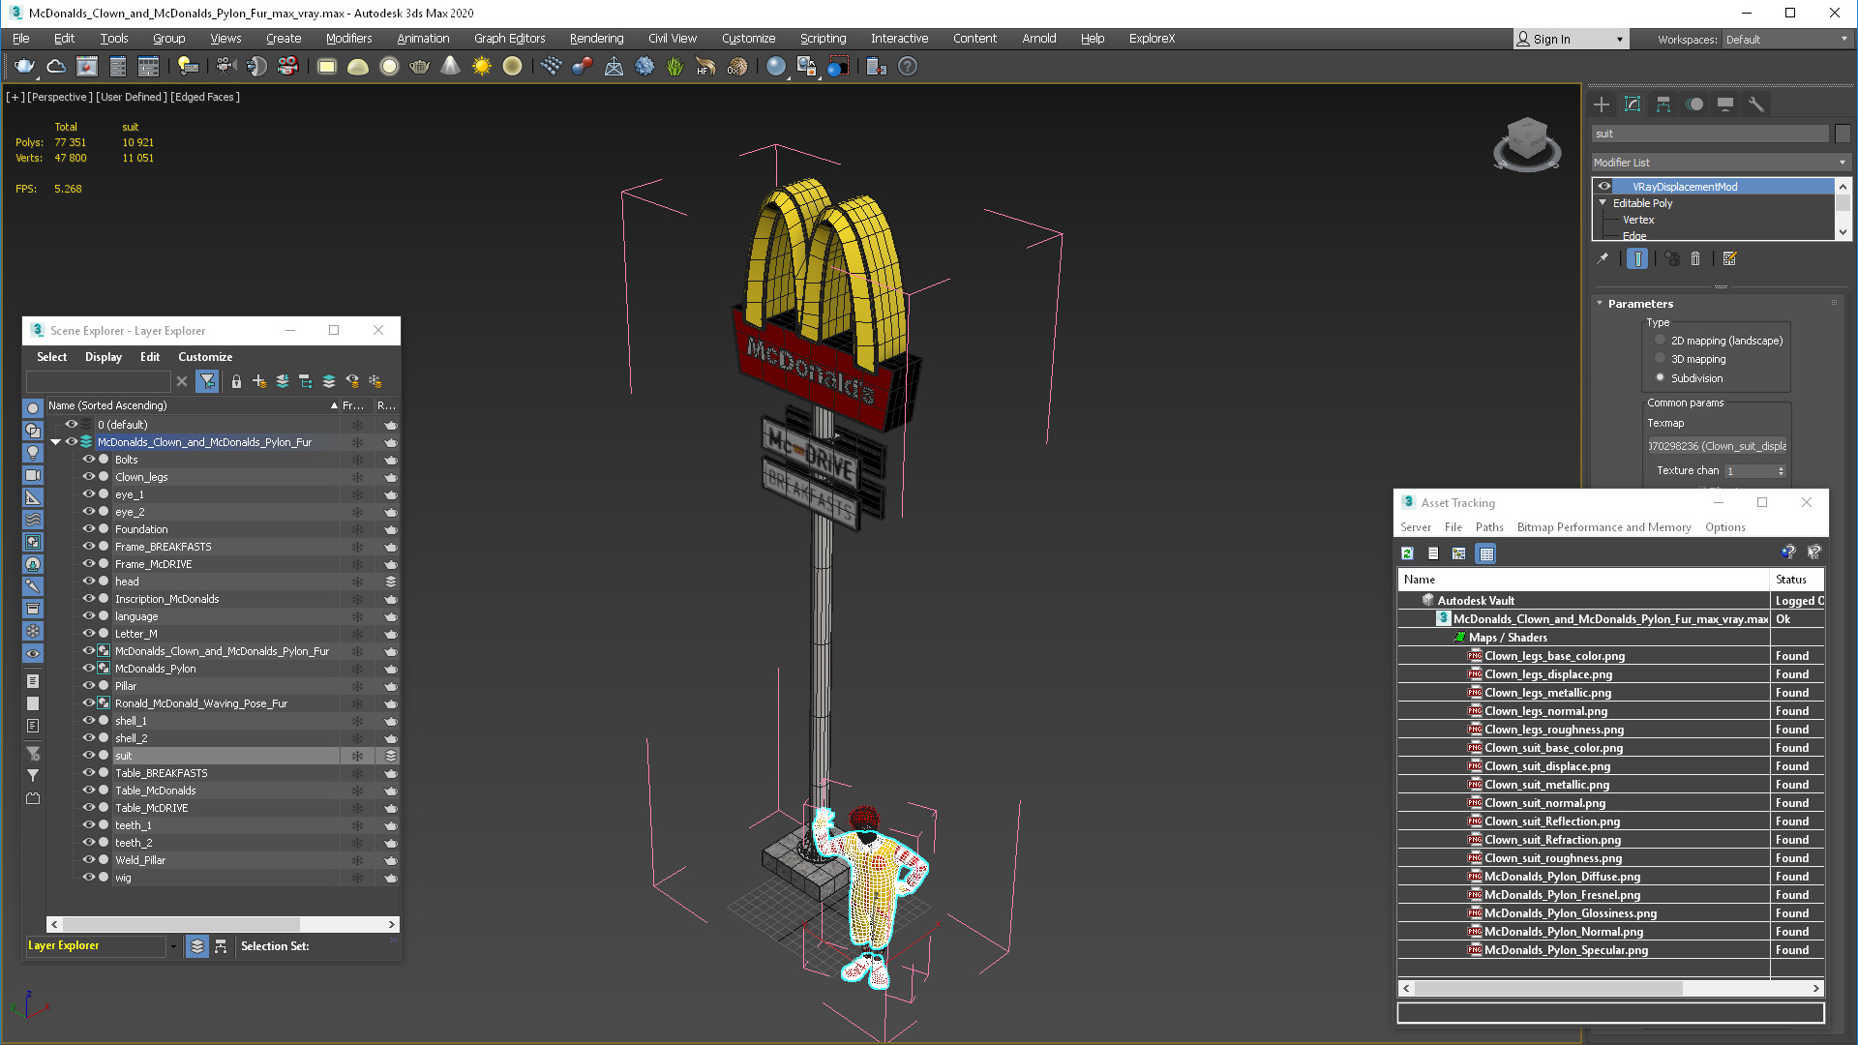Screen dimensions: 1858x1045
Task: Toggle Show End Result icon in modifier stack
Action: pyautogui.click(x=1637, y=258)
